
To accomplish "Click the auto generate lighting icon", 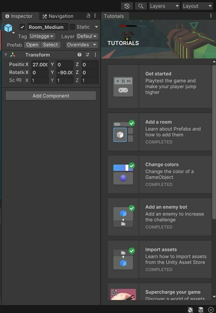I will [201, 310].
